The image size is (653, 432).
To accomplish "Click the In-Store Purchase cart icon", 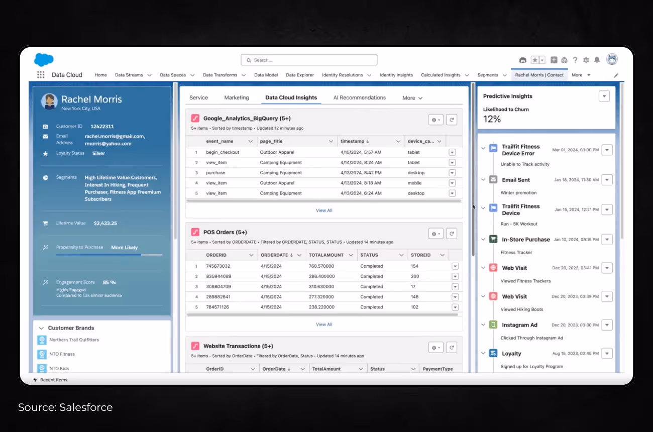I will (493, 240).
